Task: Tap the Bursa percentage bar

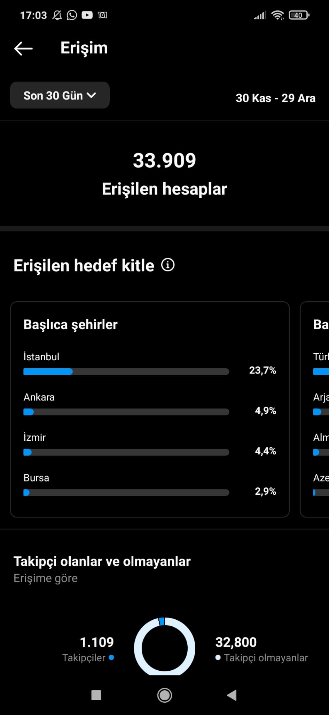Action: [x=126, y=493]
